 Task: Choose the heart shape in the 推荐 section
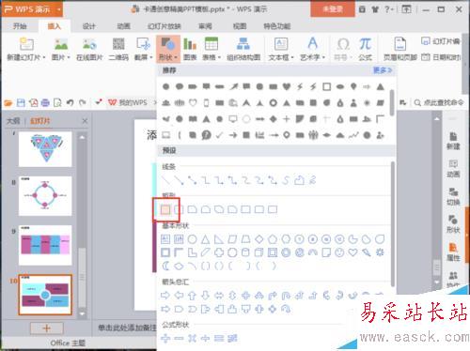[287, 86]
